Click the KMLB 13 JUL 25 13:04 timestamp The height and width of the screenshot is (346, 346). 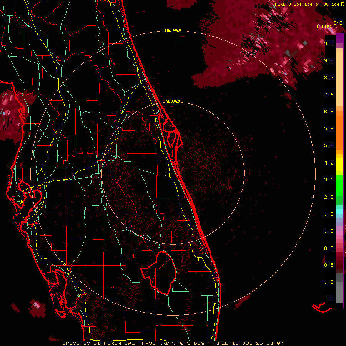(249, 343)
